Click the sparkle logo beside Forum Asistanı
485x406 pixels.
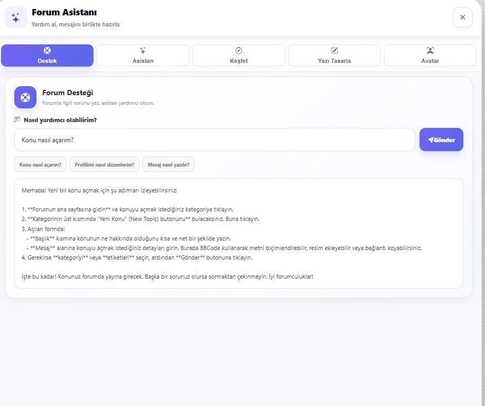(15, 17)
